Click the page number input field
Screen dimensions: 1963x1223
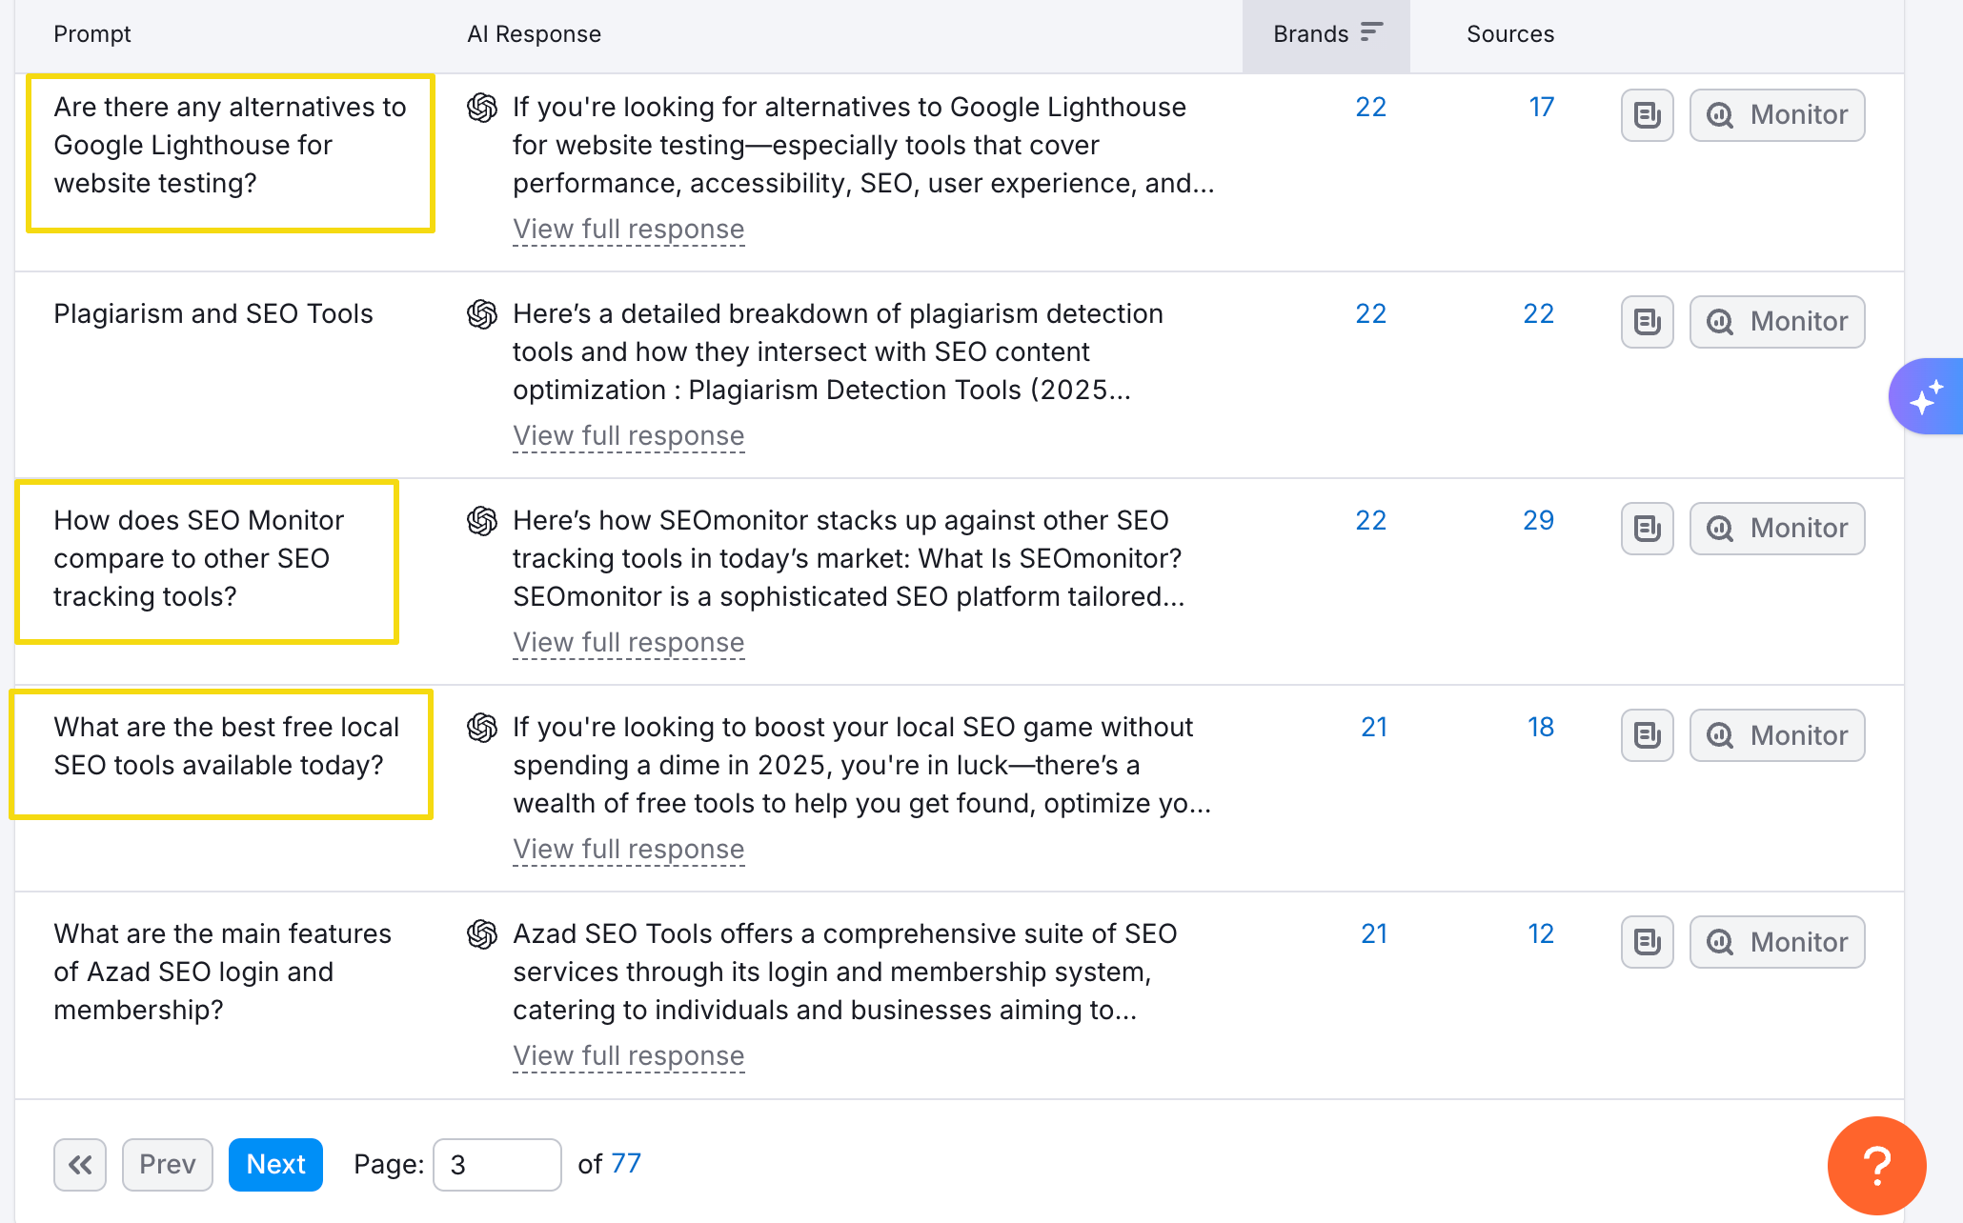(496, 1164)
